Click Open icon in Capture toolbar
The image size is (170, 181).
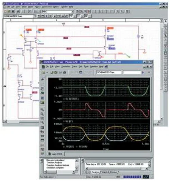pyautogui.click(x=9, y=11)
